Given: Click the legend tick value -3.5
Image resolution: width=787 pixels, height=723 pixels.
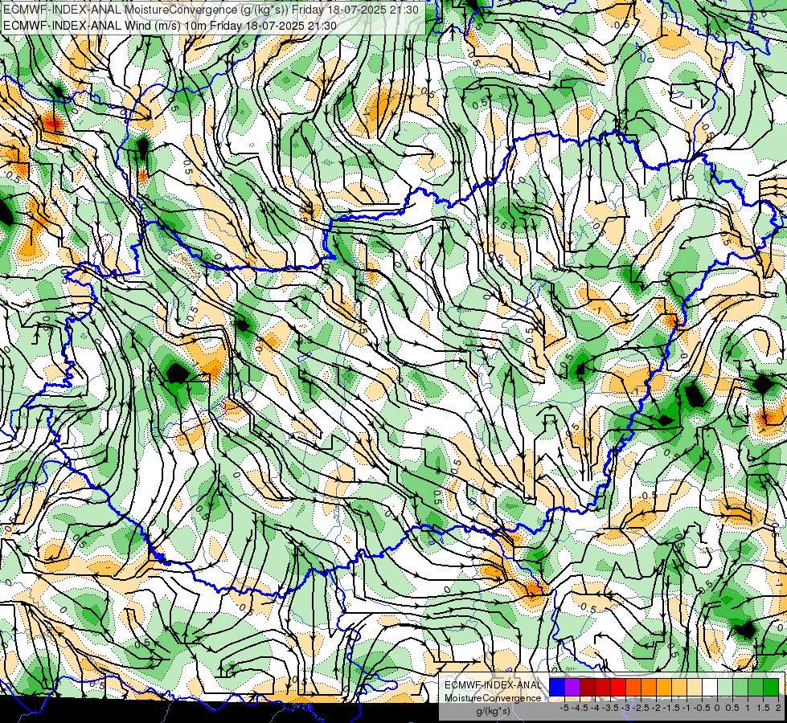Looking at the screenshot, I should (610, 708).
